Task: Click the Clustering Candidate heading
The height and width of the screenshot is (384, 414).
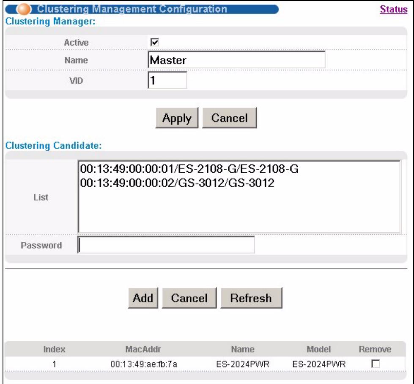Action: pyautogui.click(x=54, y=145)
